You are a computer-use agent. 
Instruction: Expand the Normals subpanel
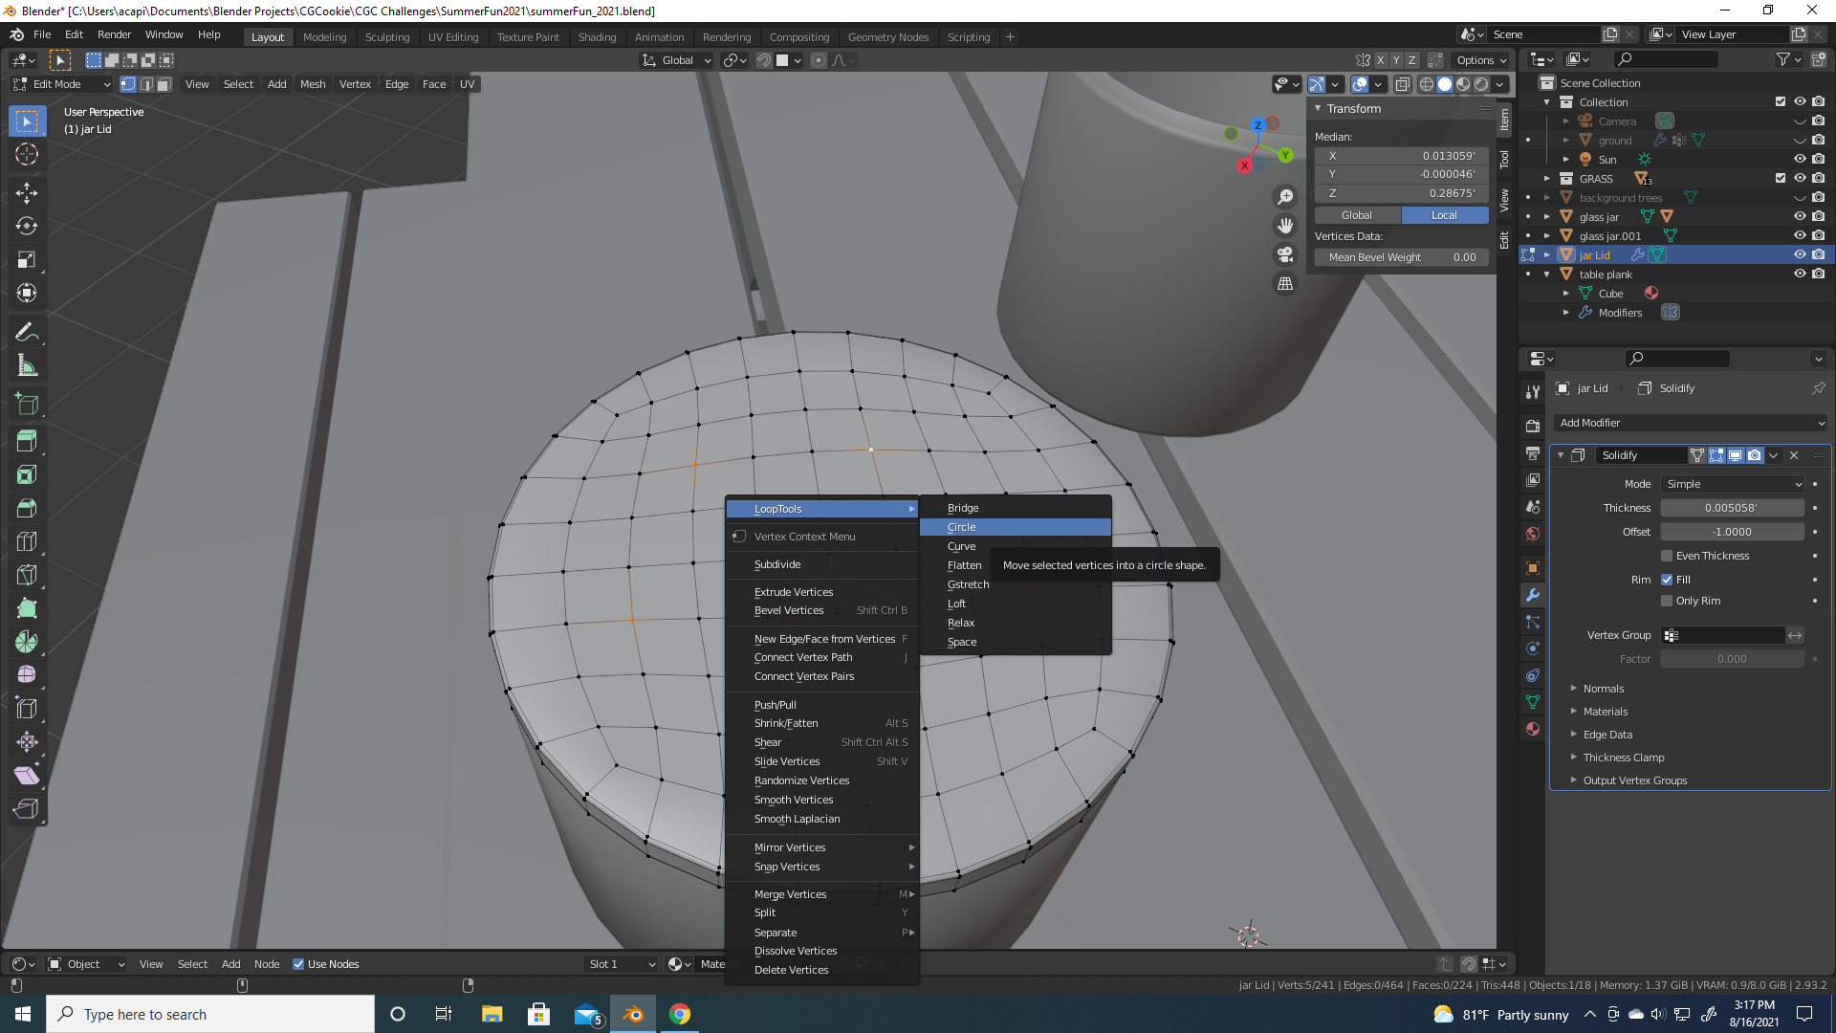pos(1603,689)
